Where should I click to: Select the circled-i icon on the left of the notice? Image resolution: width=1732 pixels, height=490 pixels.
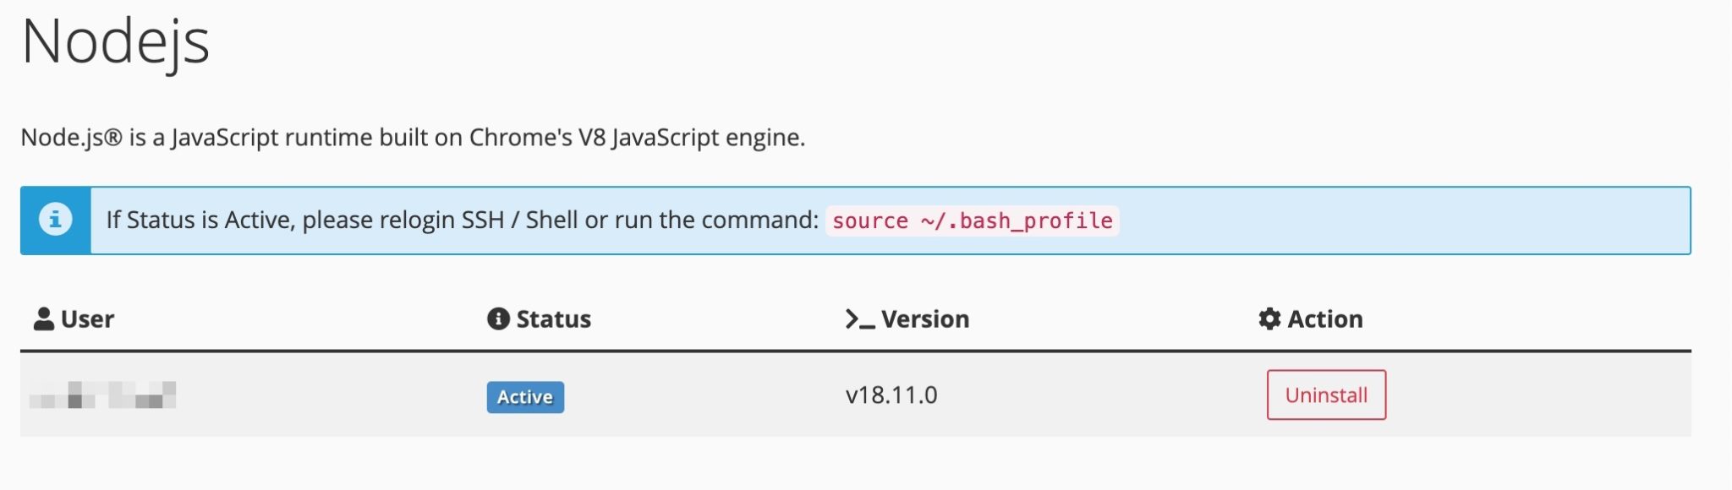(x=55, y=220)
